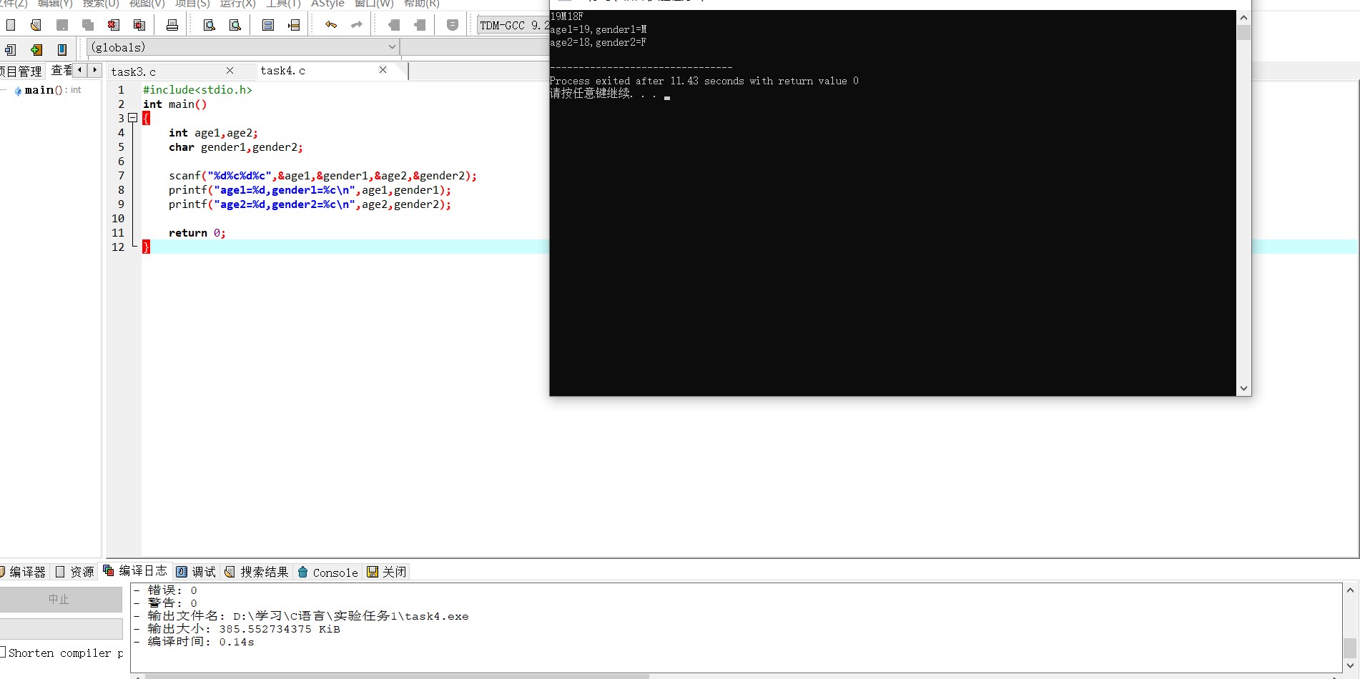This screenshot has width=1360, height=679.
Task: Click the console window scroll down arrow
Action: pyautogui.click(x=1243, y=388)
